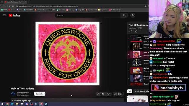View site information icon in address bar

(x=17, y=6)
